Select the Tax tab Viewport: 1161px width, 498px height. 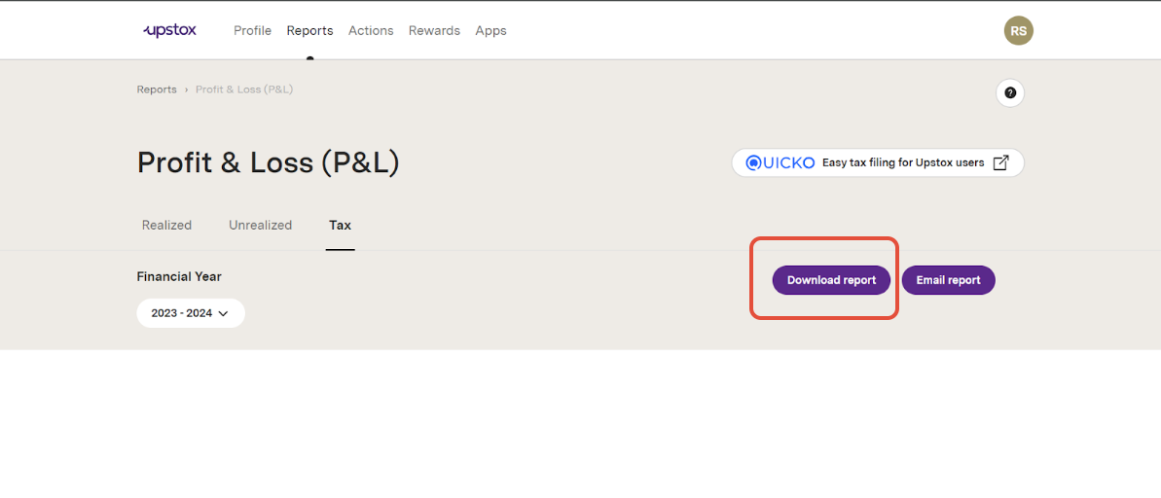pos(340,225)
